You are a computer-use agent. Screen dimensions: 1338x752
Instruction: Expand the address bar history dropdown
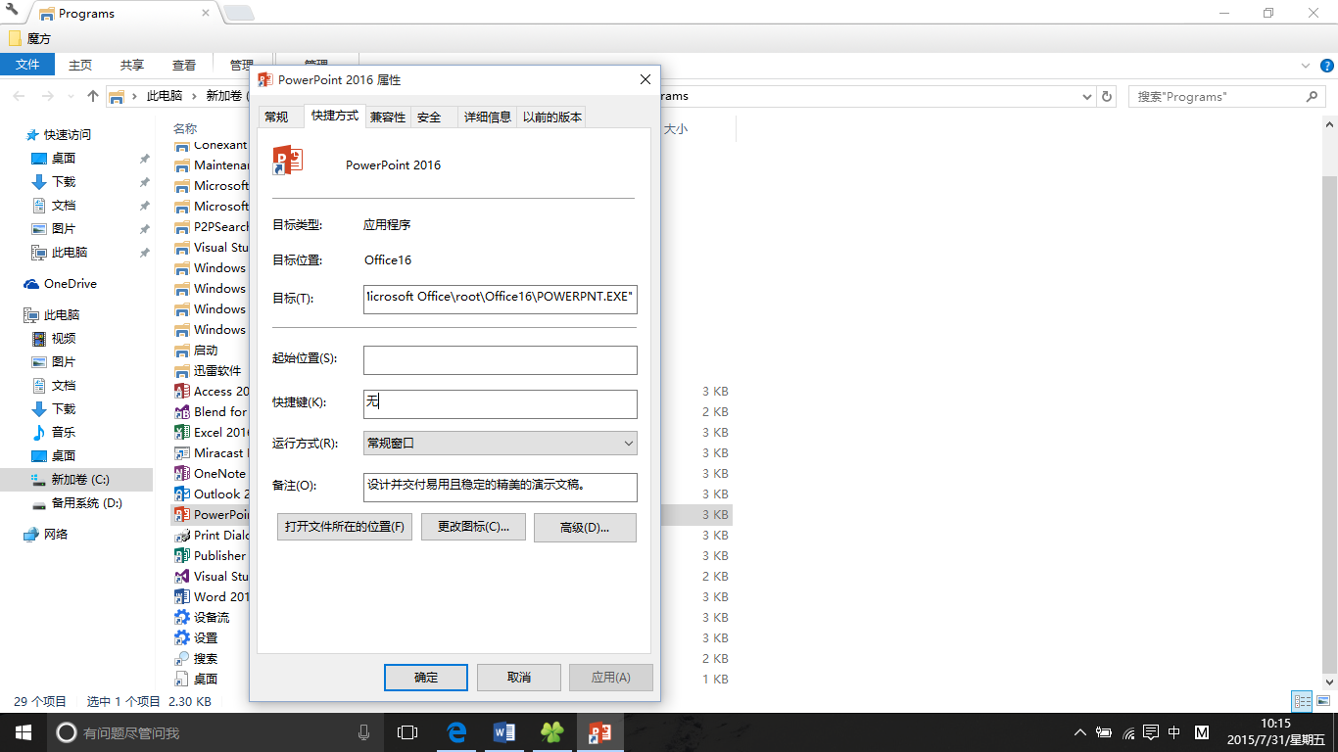click(x=1087, y=97)
